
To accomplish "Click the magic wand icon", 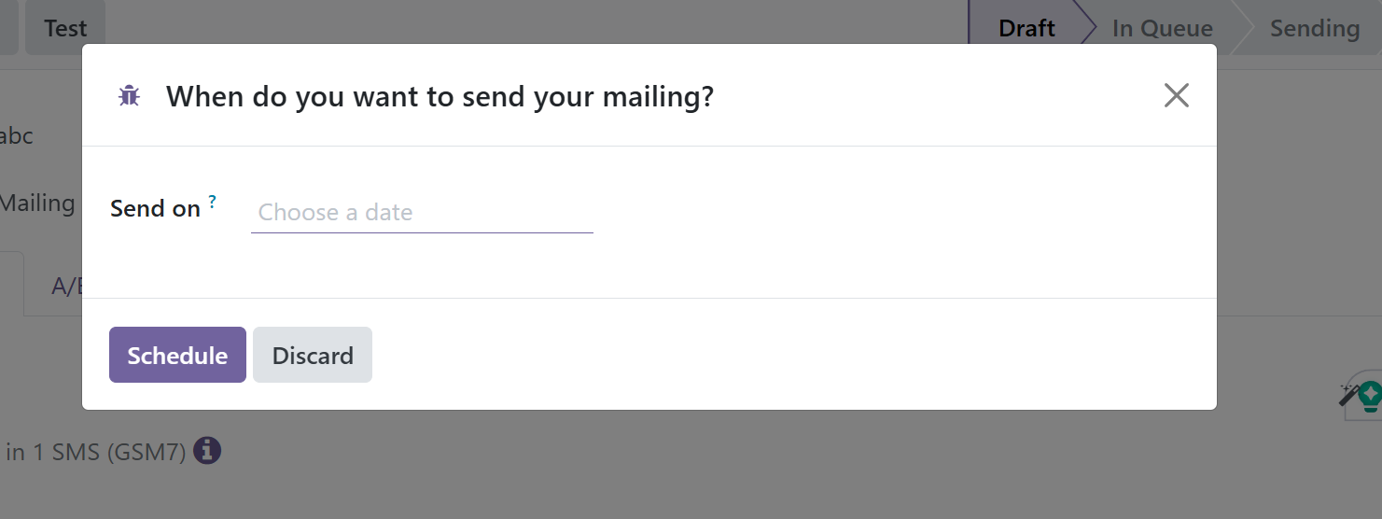I will coord(1348,395).
